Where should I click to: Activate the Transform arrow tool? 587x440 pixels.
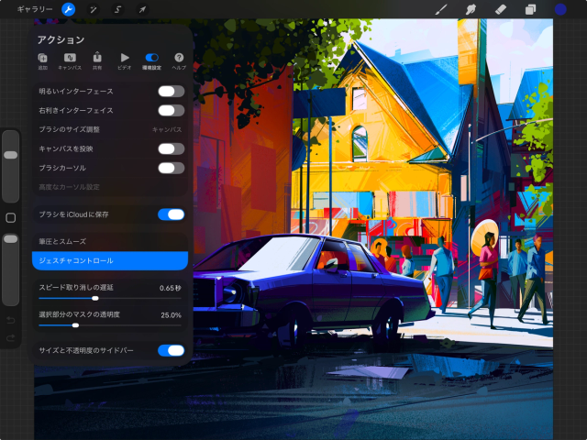[x=142, y=9]
